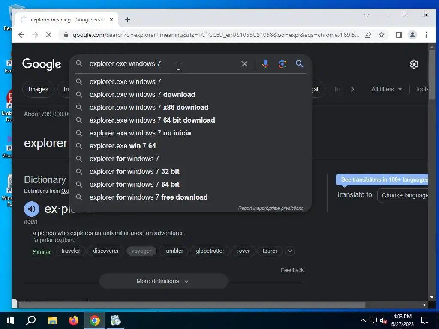The width and height of the screenshot is (439, 329).
Task: Select 'explorer.exe windows 7 64 bit download'
Action: click(x=190, y=120)
